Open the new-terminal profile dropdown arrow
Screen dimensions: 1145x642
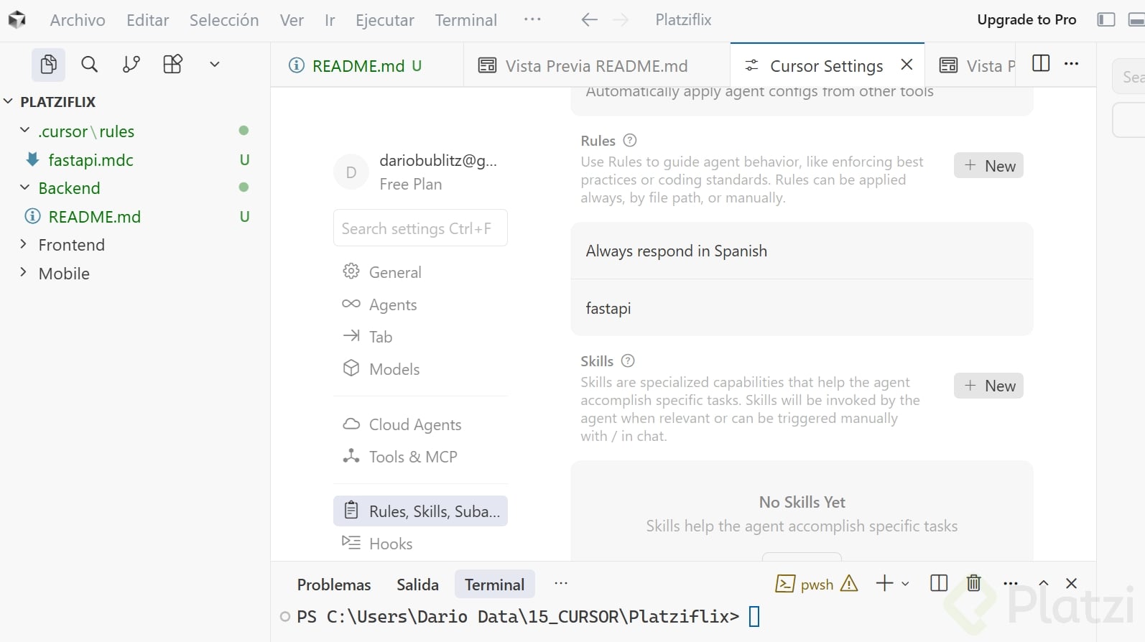point(905,584)
